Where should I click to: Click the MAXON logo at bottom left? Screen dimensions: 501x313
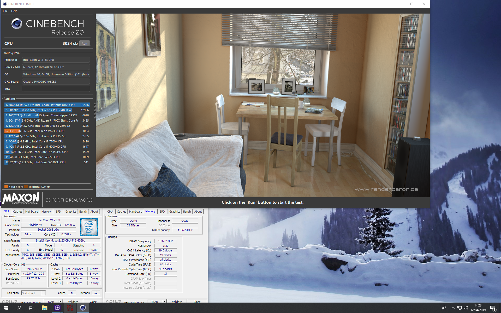tap(21, 198)
